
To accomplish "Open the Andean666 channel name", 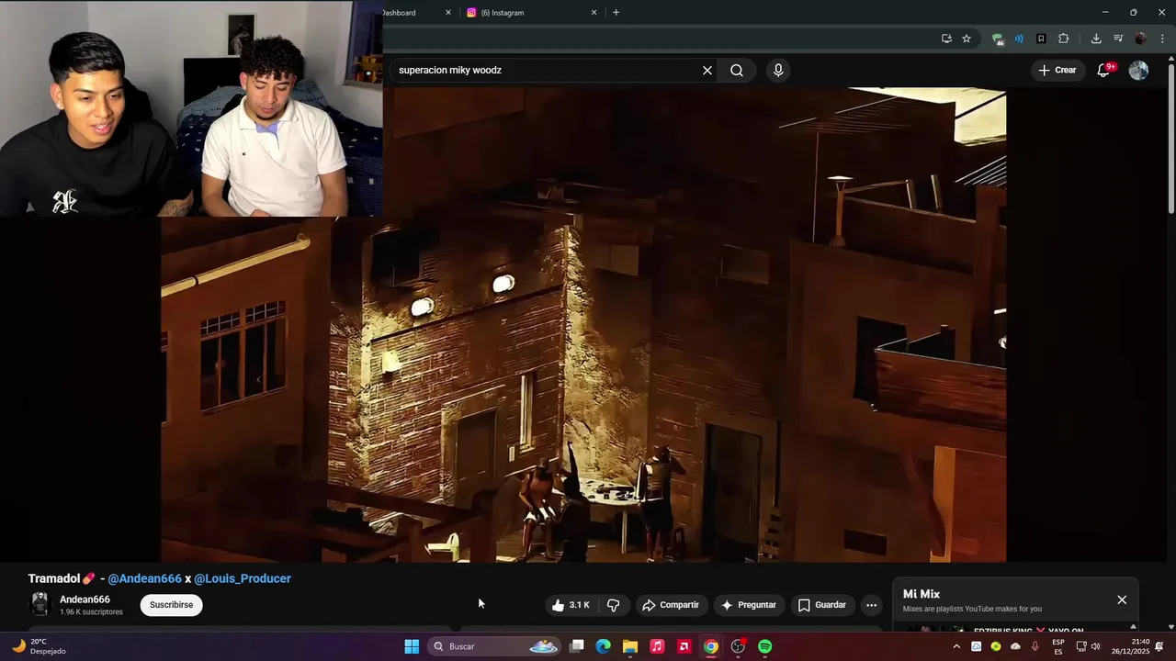I will point(85,599).
